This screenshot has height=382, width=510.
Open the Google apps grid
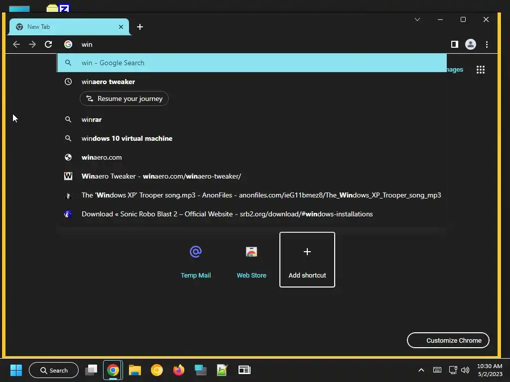[x=481, y=70]
